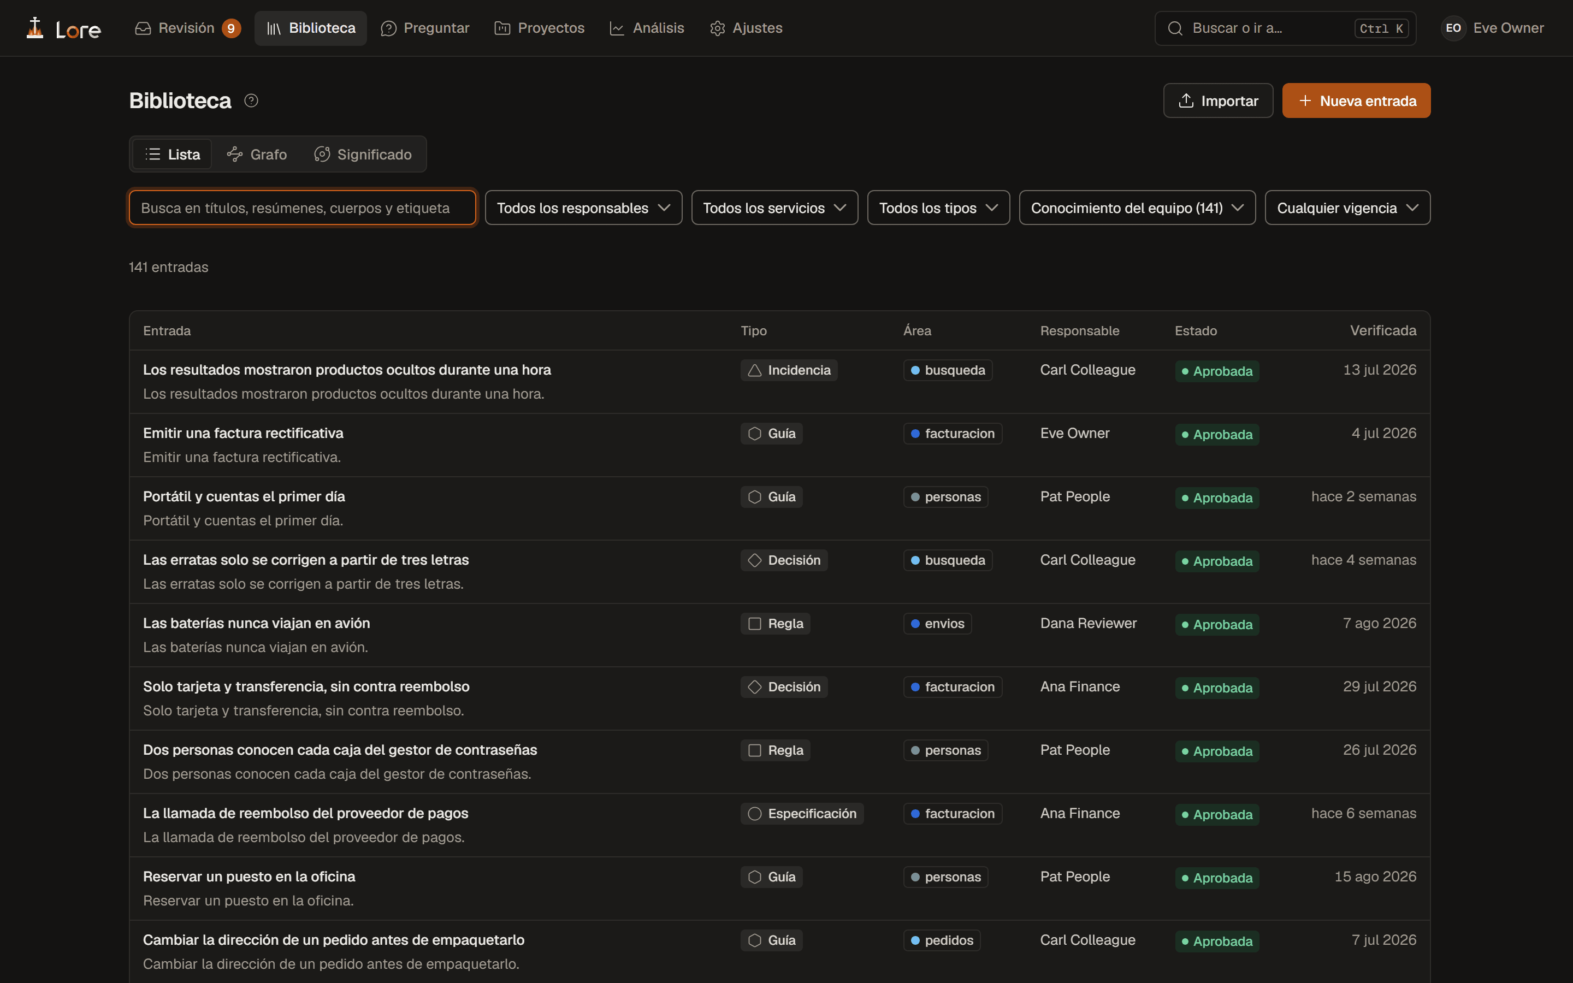Click Dana Reviewer responsible cell
This screenshot has height=983, width=1573.
coord(1088,624)
